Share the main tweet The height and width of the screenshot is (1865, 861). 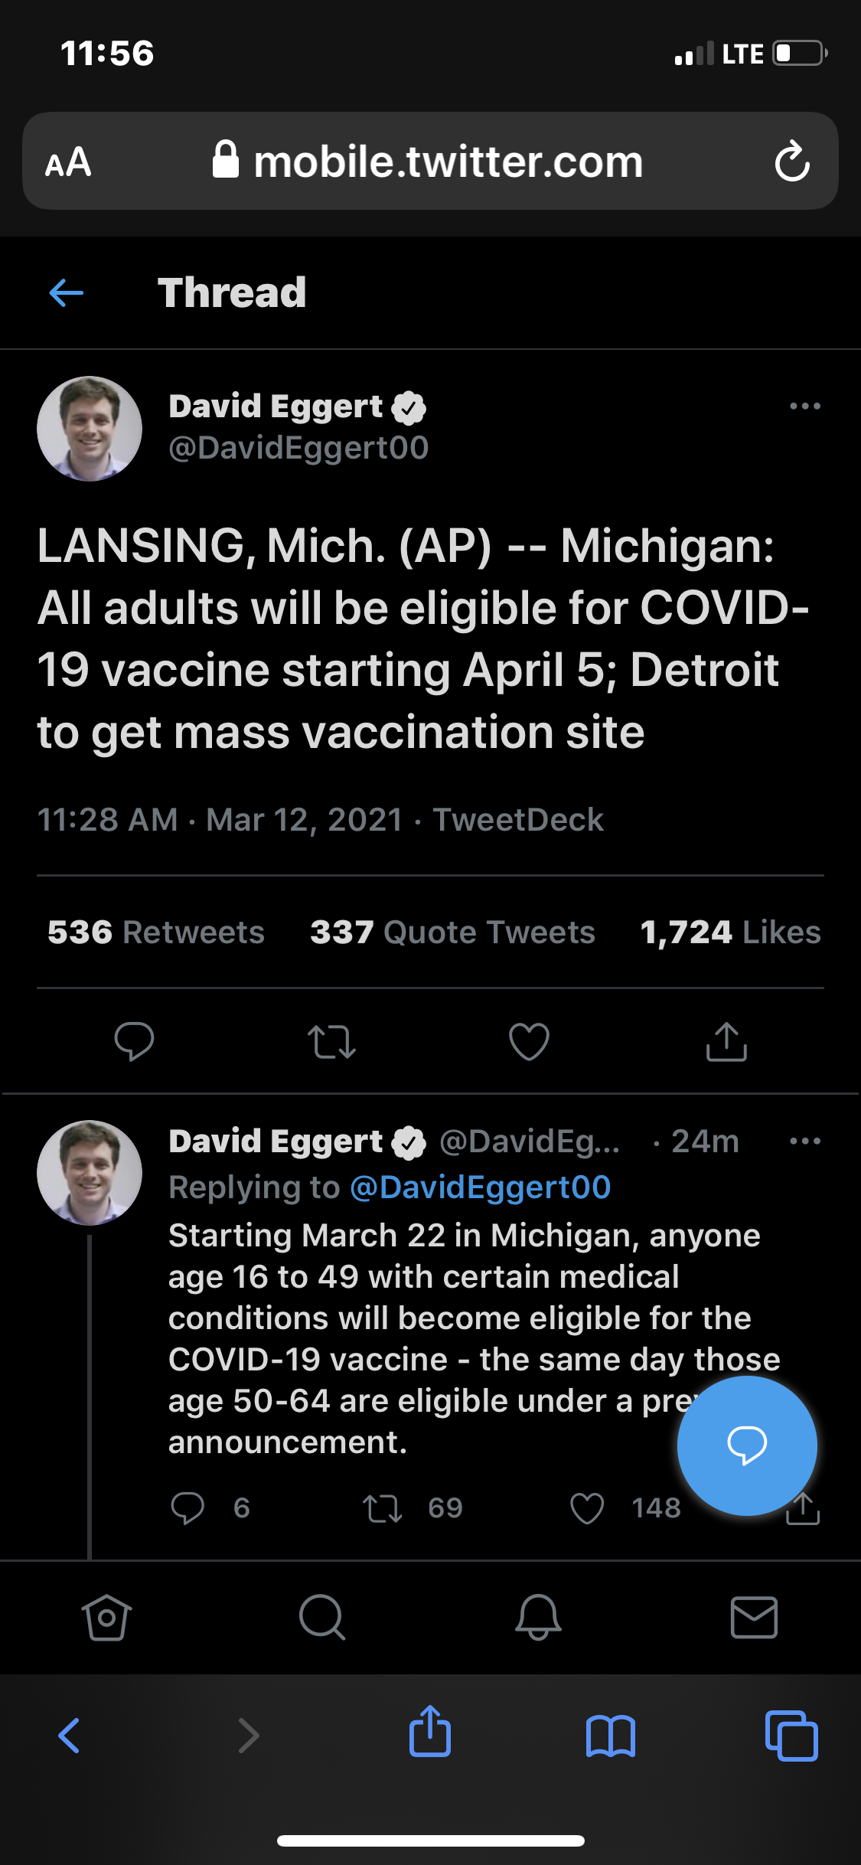726,1041
